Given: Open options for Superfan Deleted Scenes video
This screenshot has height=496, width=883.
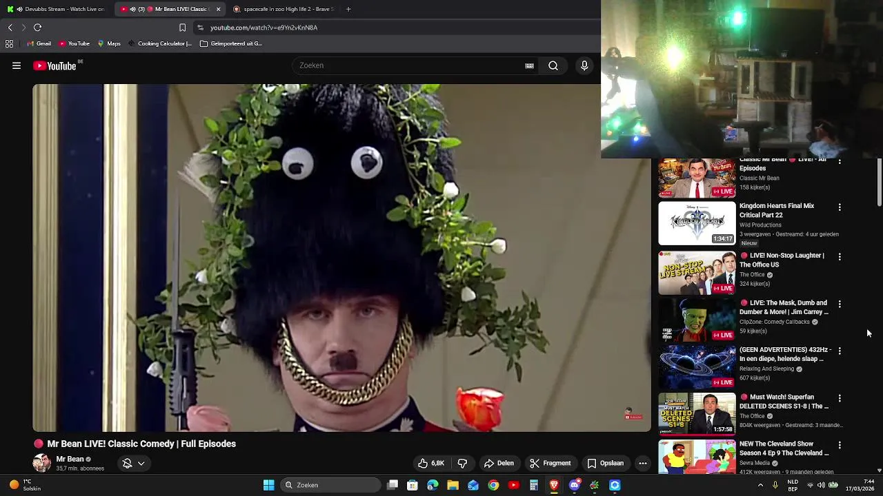Looking at the screenshot, I should coord(840,398).
